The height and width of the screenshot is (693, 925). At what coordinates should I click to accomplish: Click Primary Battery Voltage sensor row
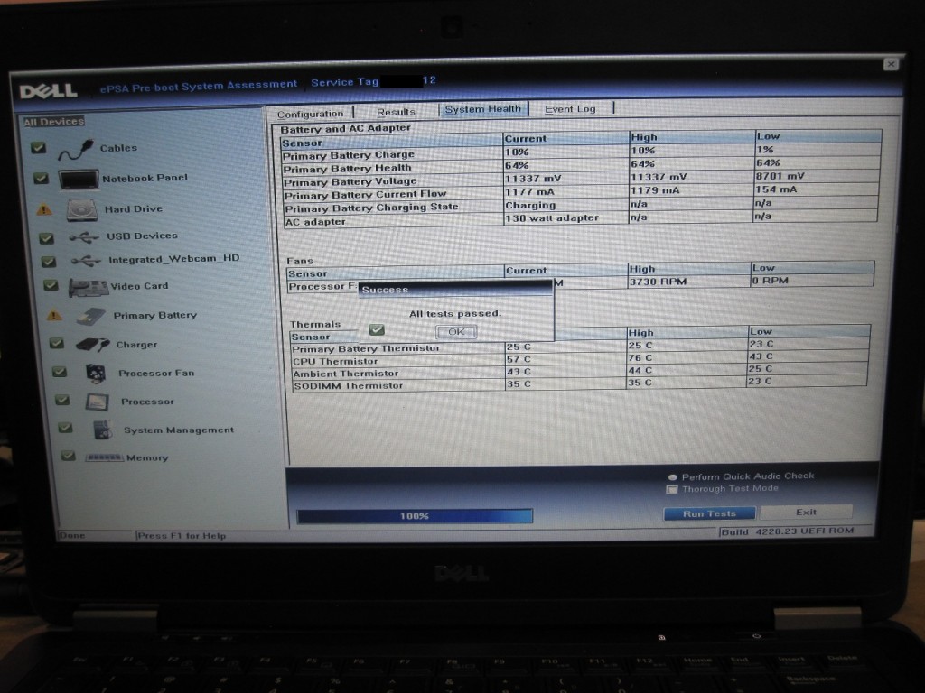(580, 180)
